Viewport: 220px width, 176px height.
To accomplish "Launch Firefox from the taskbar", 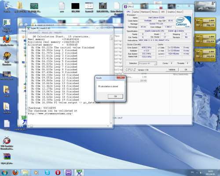I will (x=15, y=172).
